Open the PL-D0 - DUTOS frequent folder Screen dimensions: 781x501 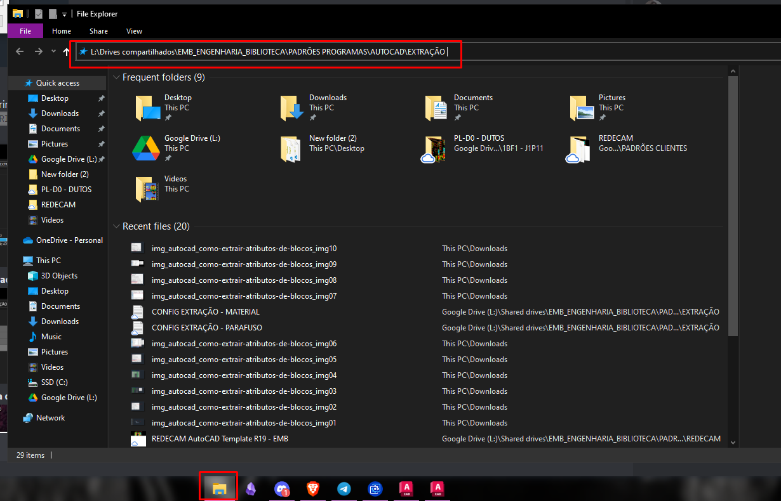pos(479,138)
